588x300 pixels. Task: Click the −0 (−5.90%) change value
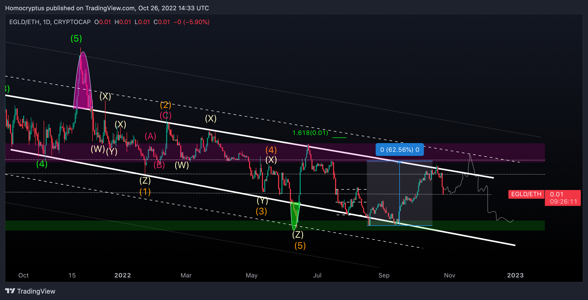(x=192, y=22)
